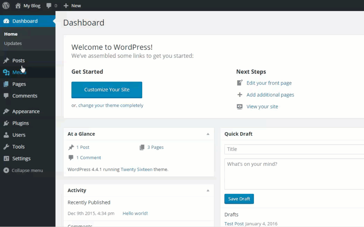Click the Settings sliders icon
Image resolution: width=364 pixels, height=227 pixels.
(x=6, y=159)
